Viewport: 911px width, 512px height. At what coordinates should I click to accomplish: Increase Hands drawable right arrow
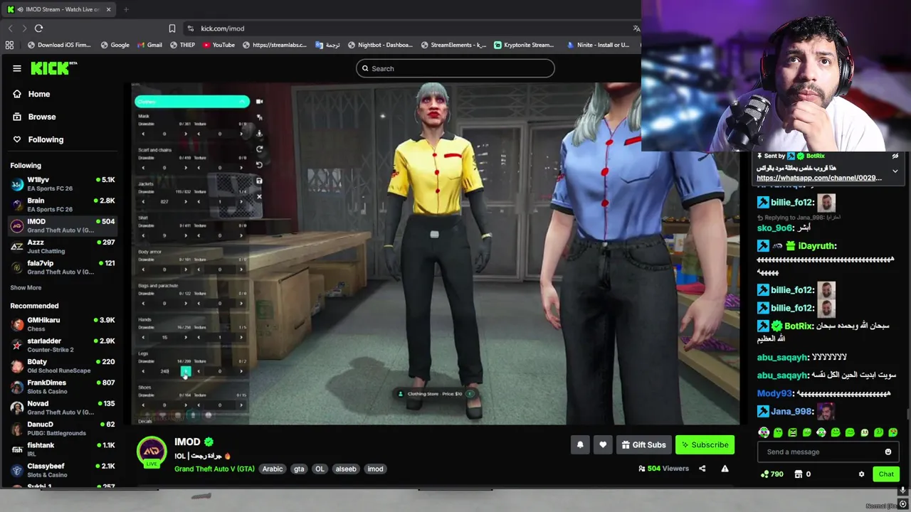(x=186, y=337)
